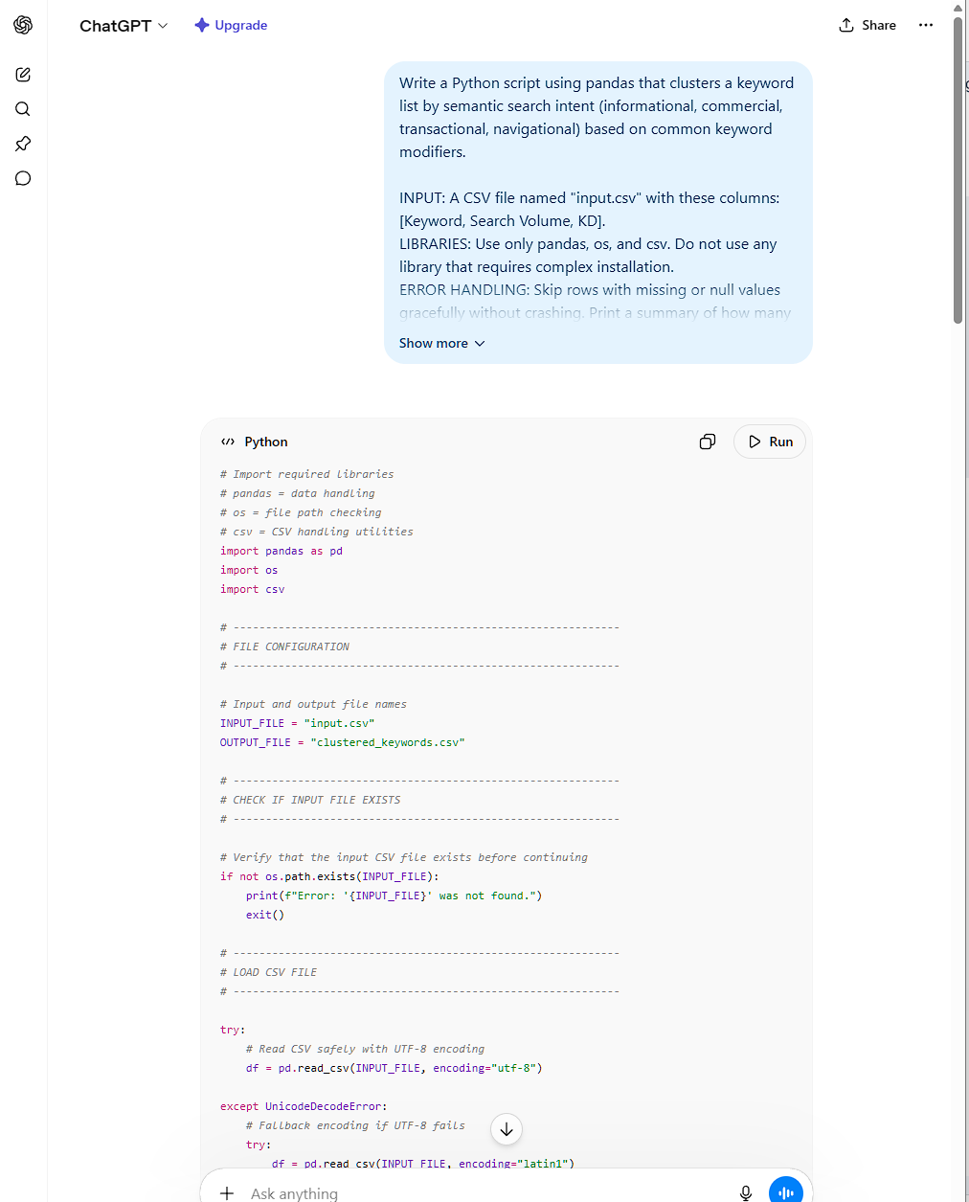Image resolution: width=969 pixels, height=1202 pixels.
Task: Start a new chat with the compose icon
Action: tap(23, 75)
